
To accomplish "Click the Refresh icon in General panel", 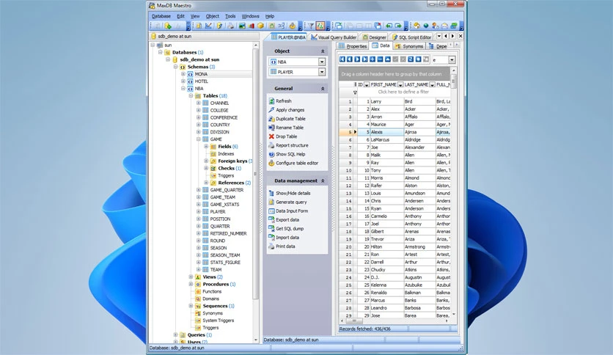I will [x=272, y=101].
